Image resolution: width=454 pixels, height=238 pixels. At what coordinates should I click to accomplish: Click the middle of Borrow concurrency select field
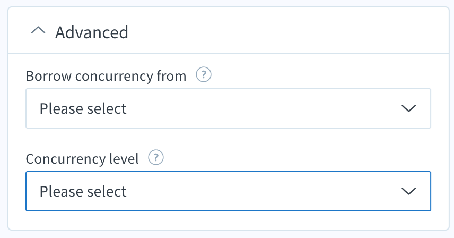[228, 108]
